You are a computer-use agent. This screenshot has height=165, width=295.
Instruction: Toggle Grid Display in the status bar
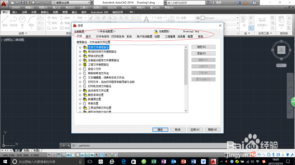tap(59, 155)
